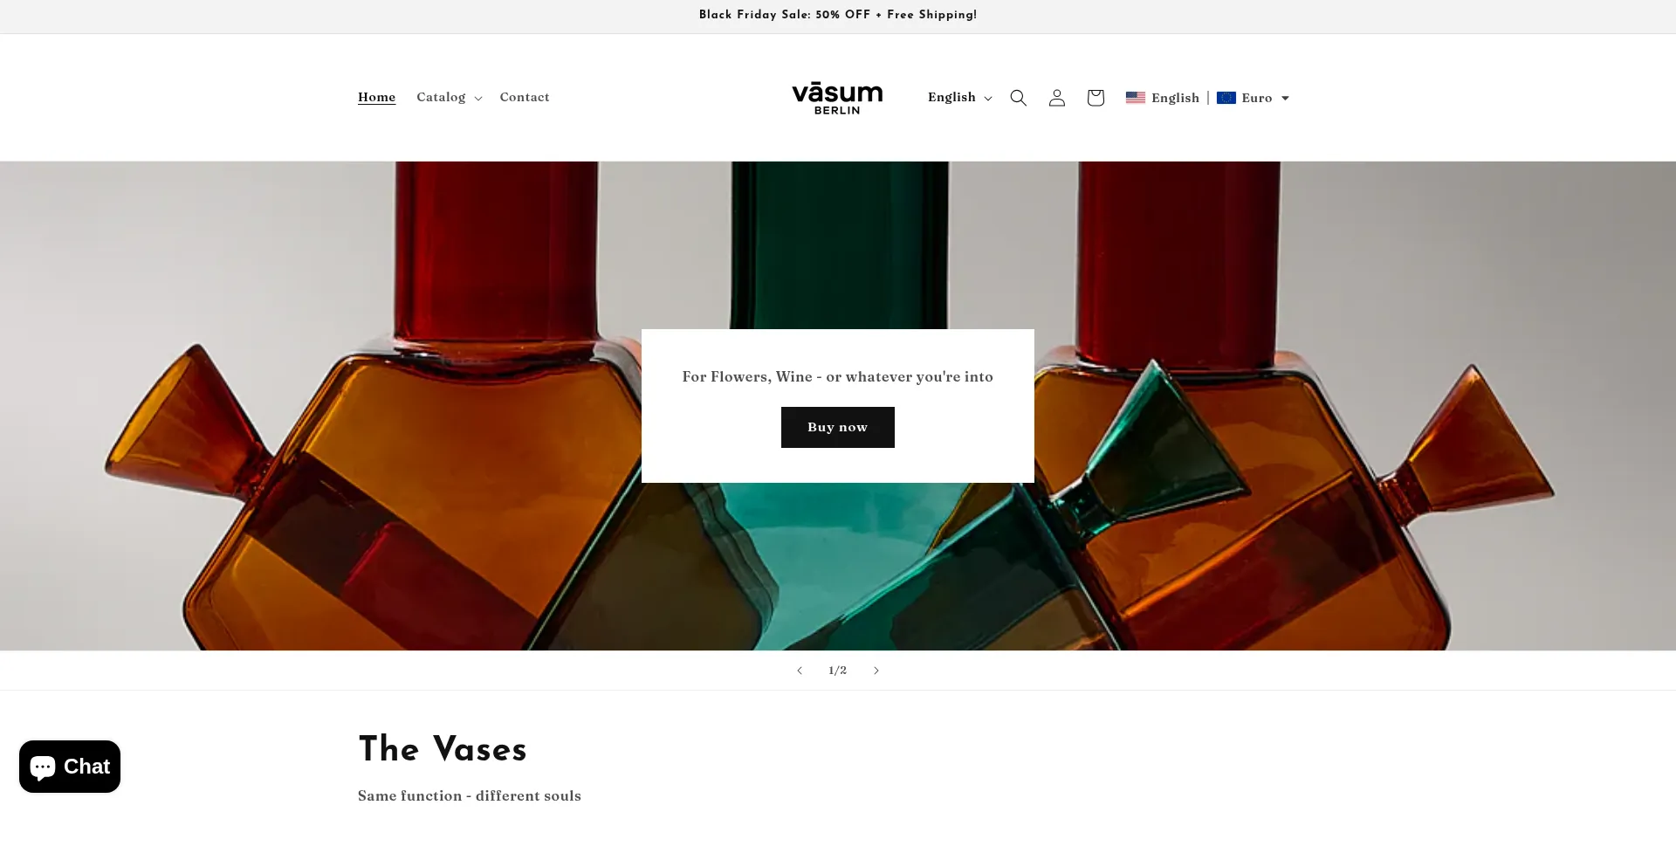Screen dimensions: 1676x867
Task: Open the shopping cart icon
Action: pyautogui.click(x=1096, y=98)
